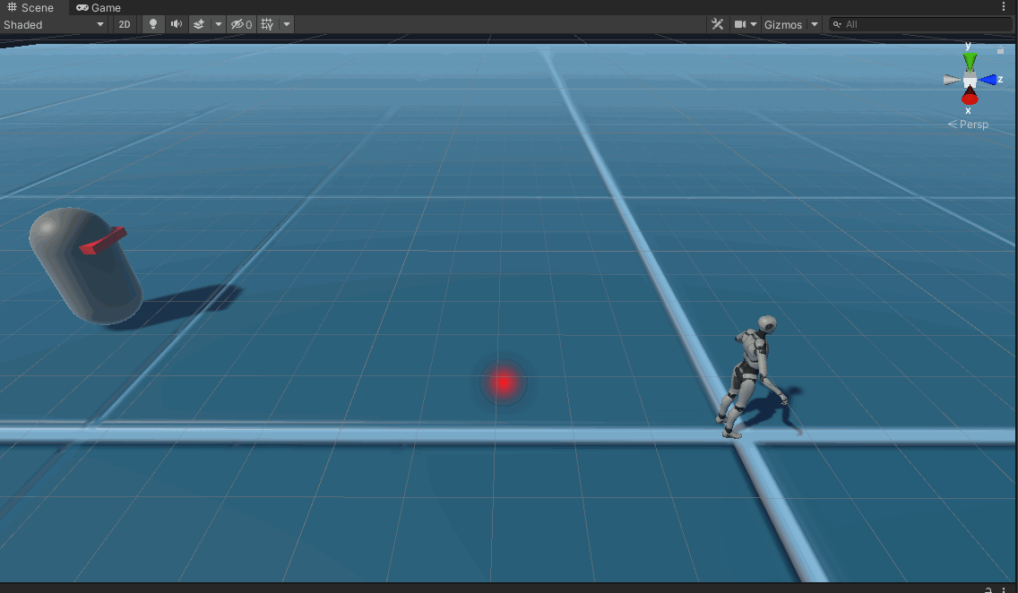Click the gray negative Z axis cone
Screen dimensions: 1018x593
(951, 80)
